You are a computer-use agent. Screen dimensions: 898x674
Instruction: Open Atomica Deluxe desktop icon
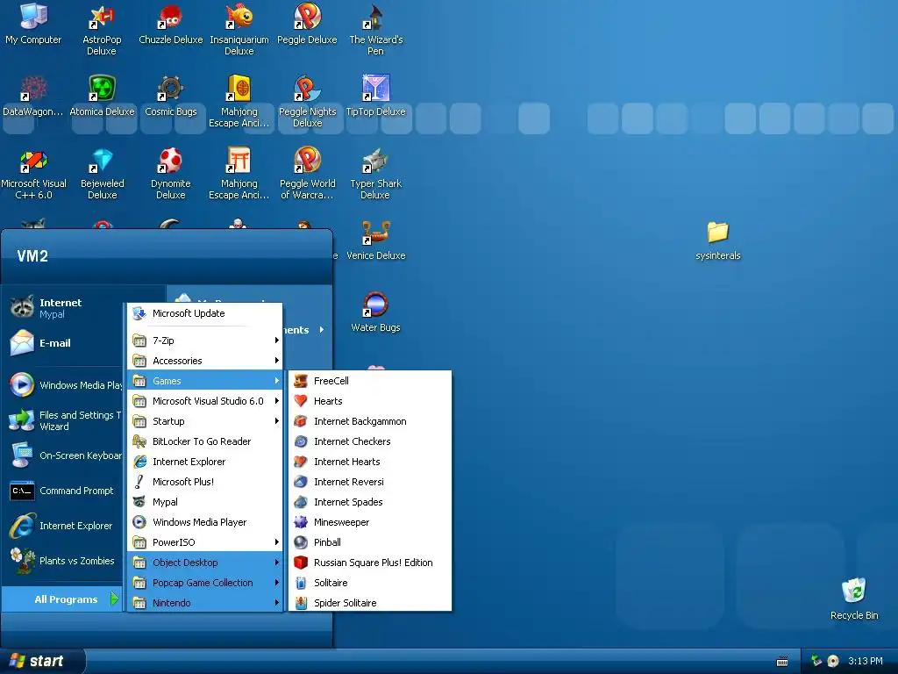coord(102,96)
